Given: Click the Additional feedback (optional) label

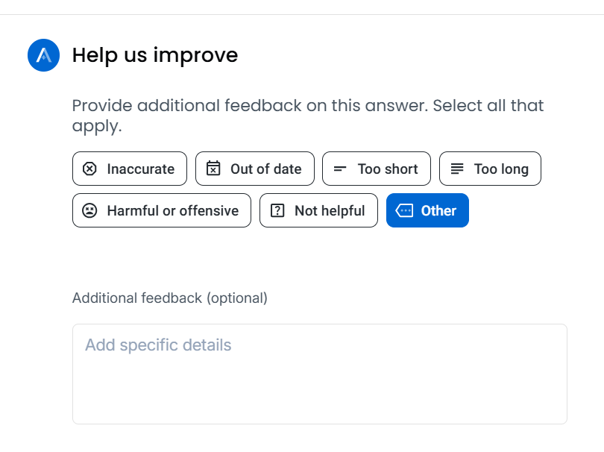Looking at the screenshot, I should point(170,298).
